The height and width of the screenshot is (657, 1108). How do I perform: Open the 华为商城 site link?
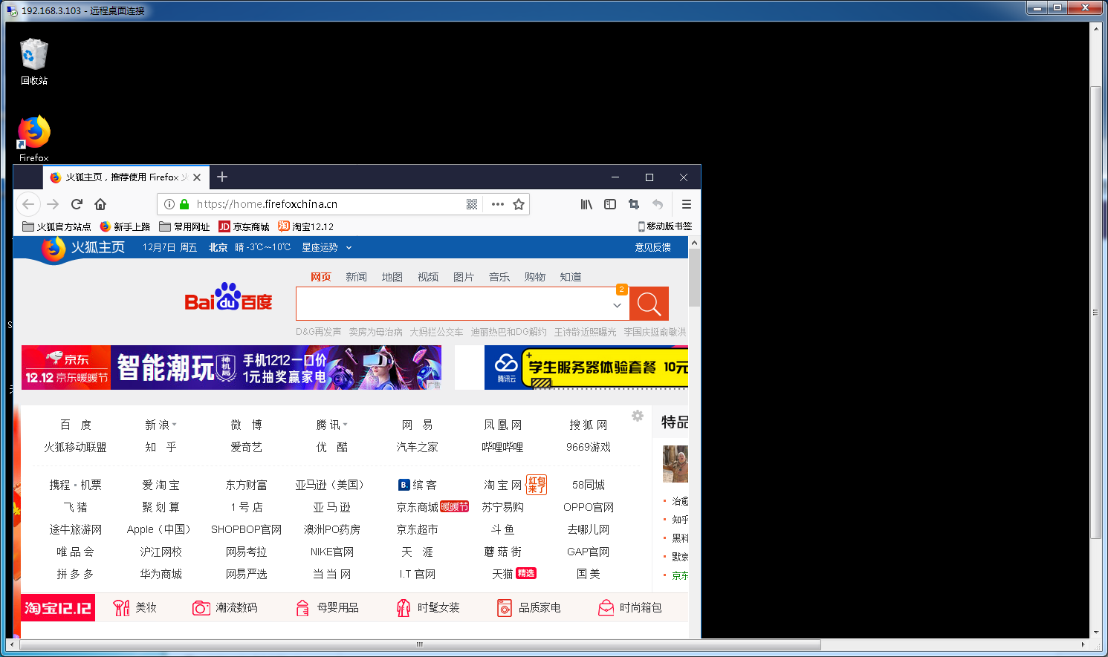click(161, 574)
